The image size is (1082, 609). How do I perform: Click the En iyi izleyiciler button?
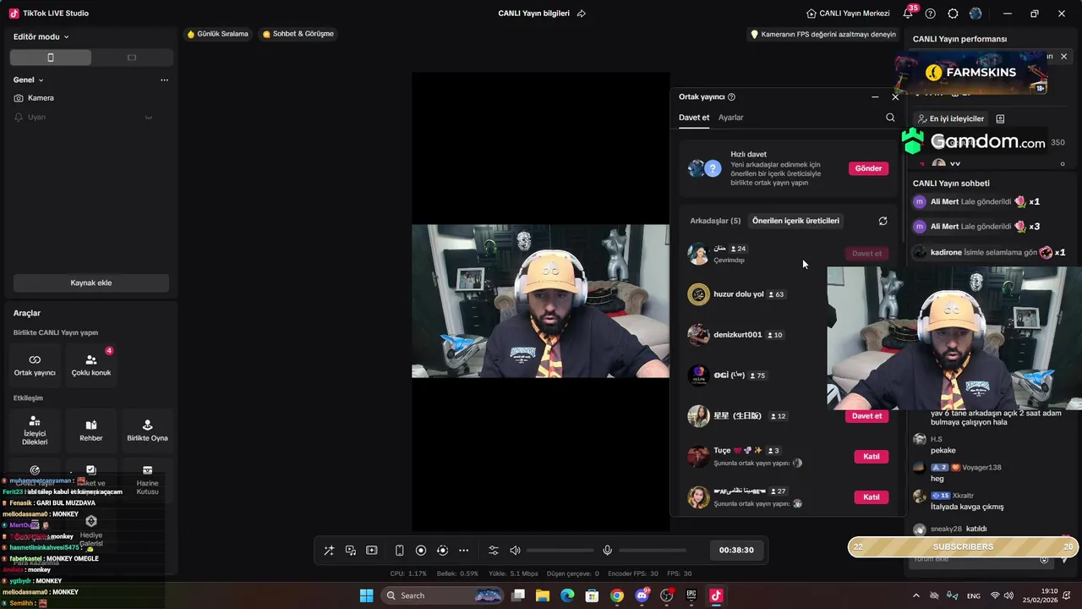click(x=950, y=119)
